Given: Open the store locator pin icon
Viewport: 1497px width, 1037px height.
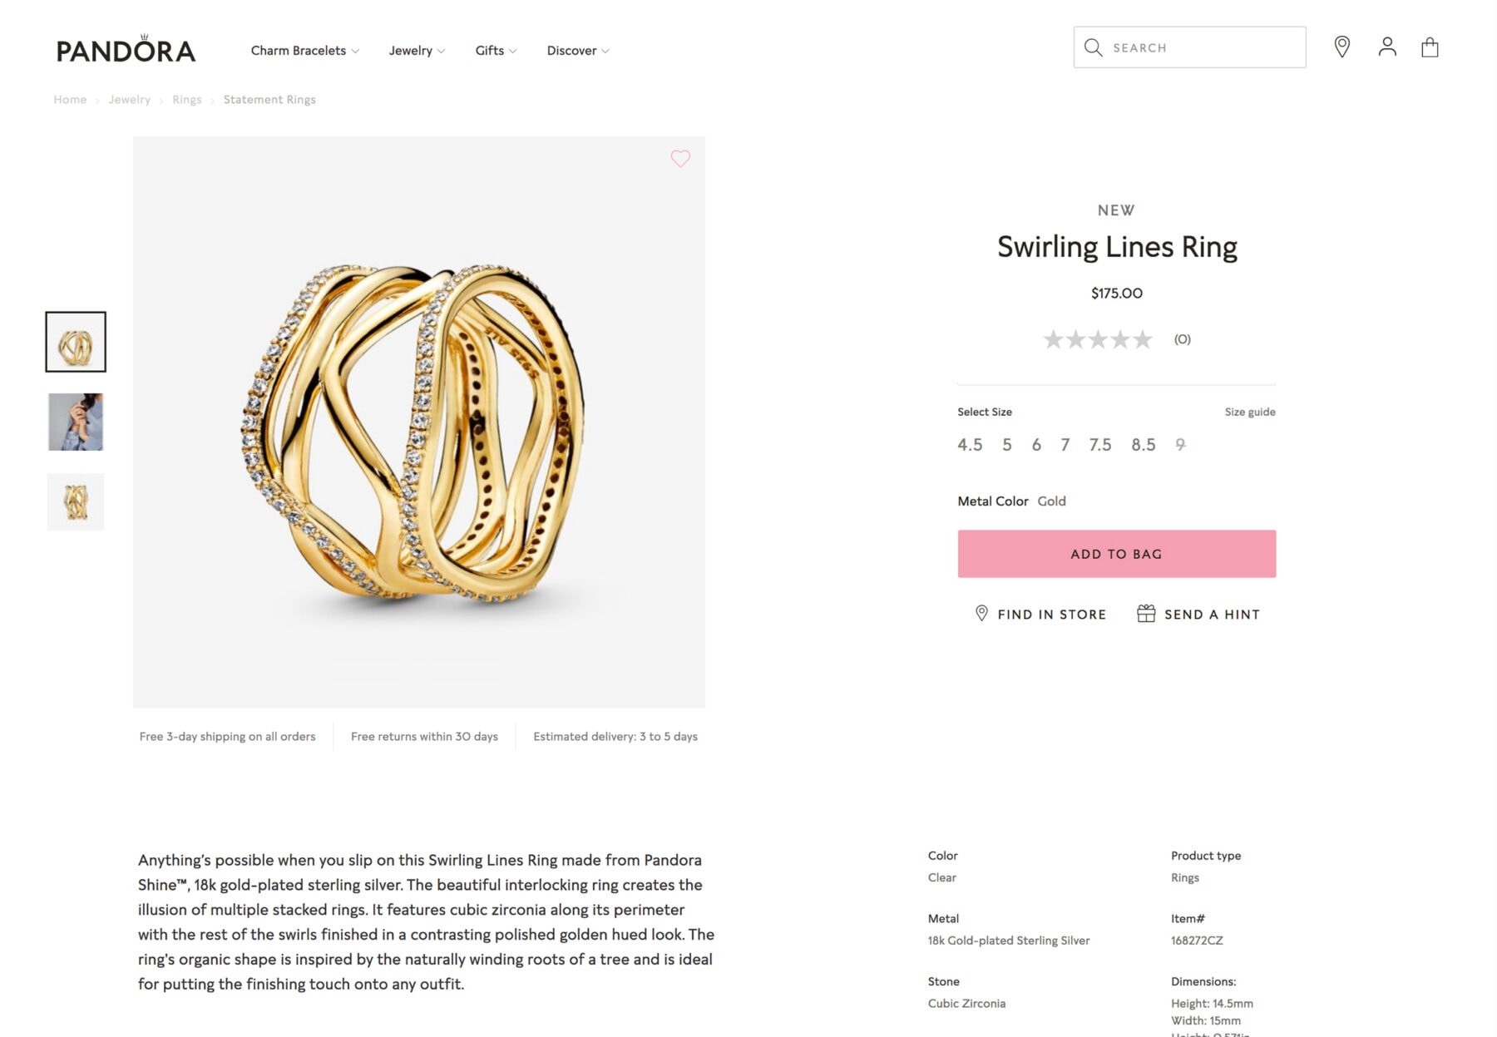Looking at the screenshot, I should 1342,47.
